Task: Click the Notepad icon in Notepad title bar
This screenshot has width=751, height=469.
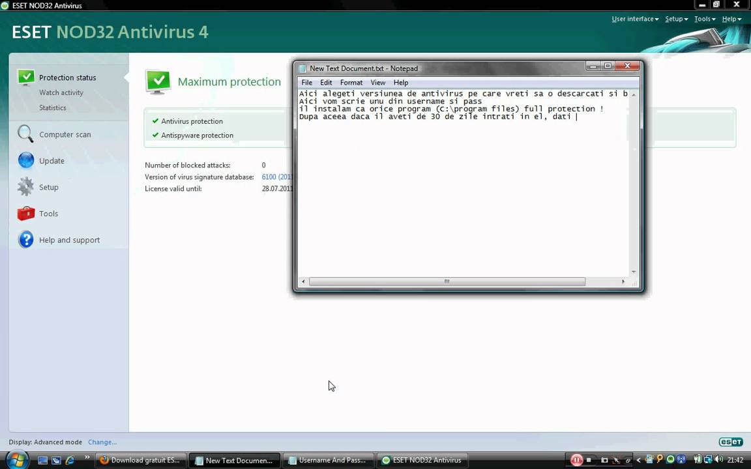Action: click(302, 68)
